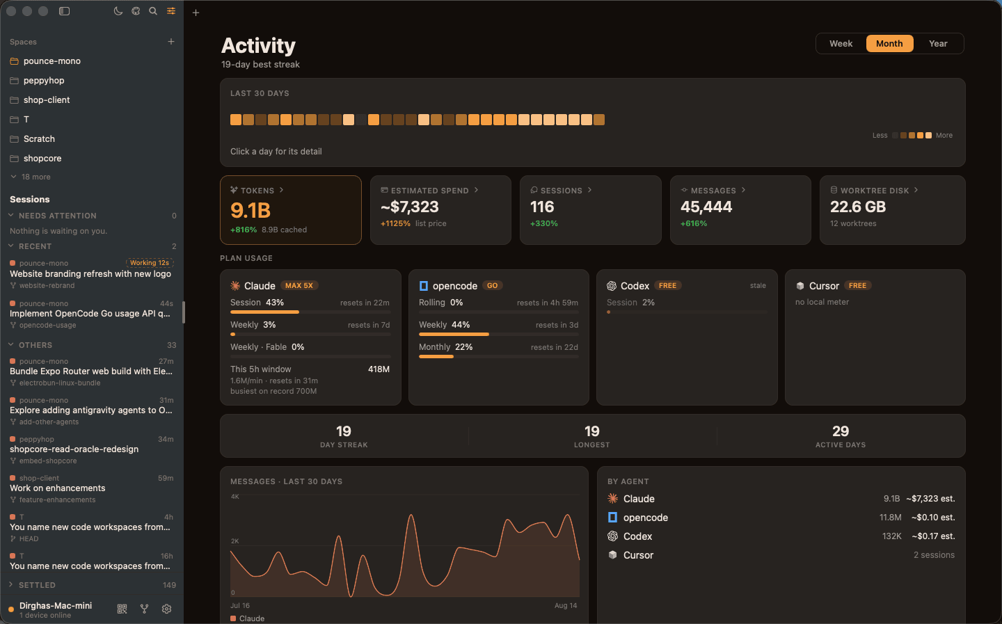The image size is (1002, 624).
Task: Click the 19 Day Streak stat
Action: click(x=344, y=436)
